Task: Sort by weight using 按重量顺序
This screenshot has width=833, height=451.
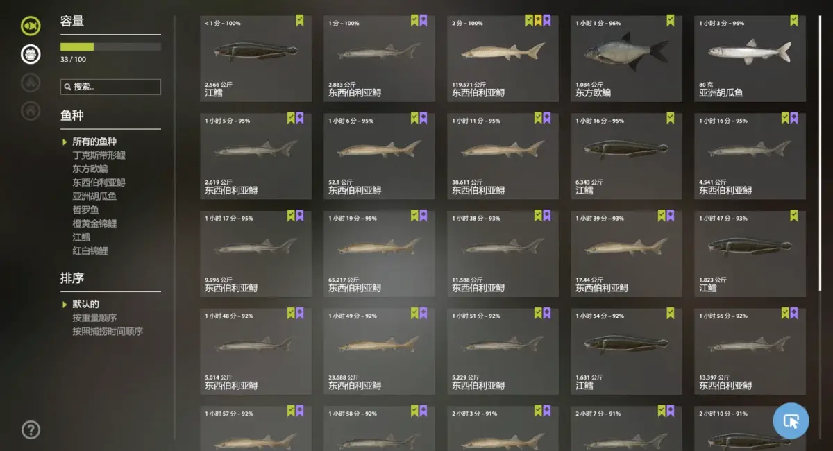Action: 94,318
